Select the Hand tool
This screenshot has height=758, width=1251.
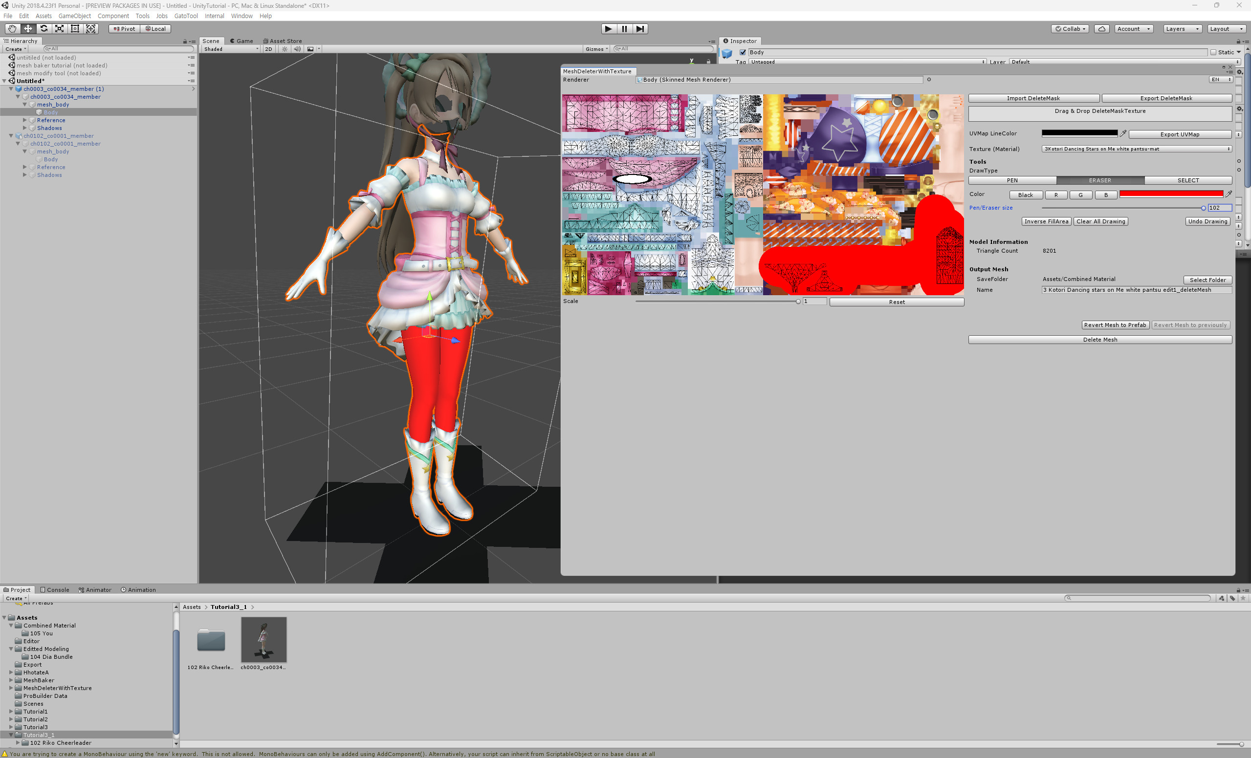point(12,28)
